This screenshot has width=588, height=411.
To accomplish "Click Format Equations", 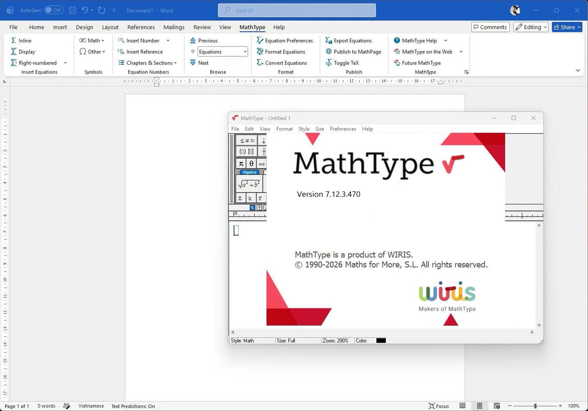I will 281,52.
